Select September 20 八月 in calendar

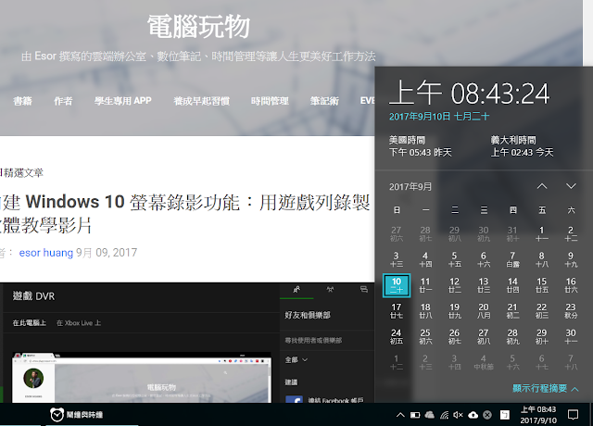click(484, 311)
